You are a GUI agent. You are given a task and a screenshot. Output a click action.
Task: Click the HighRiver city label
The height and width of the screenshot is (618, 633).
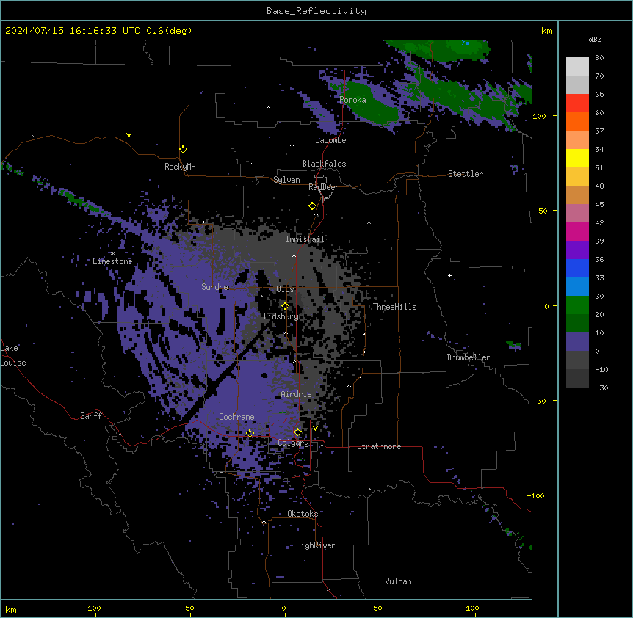coord(316,545)
